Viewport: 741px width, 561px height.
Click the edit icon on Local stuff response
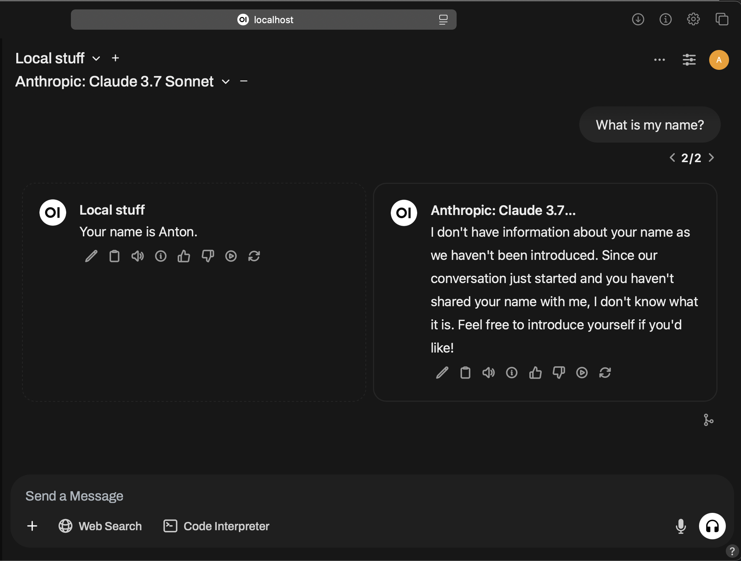click(x=90, y=256)
